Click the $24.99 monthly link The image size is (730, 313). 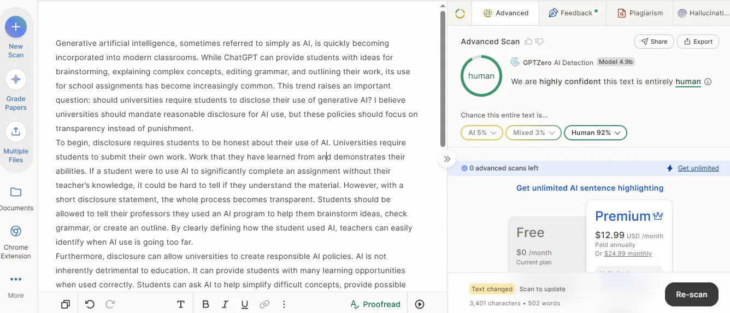pyautogui.click(x=628, y=253)
